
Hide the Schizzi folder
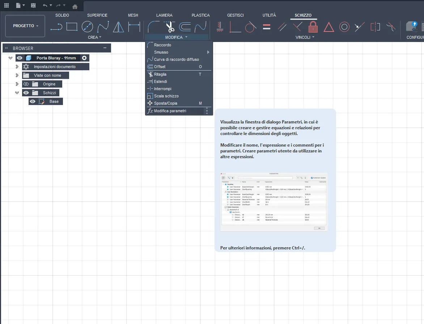tap(26, 93)
